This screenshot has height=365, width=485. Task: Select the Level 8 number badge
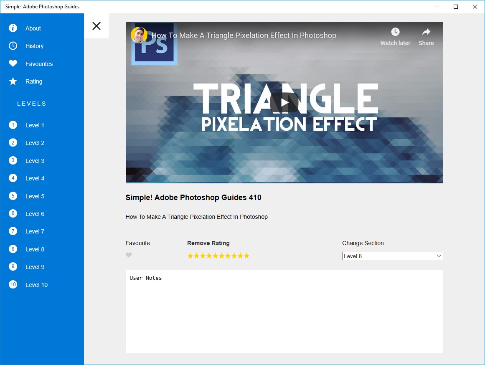pyautogui.click(x=13, y=249)
